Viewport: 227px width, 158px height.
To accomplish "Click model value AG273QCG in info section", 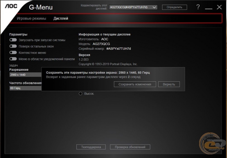I will (101, 44).
